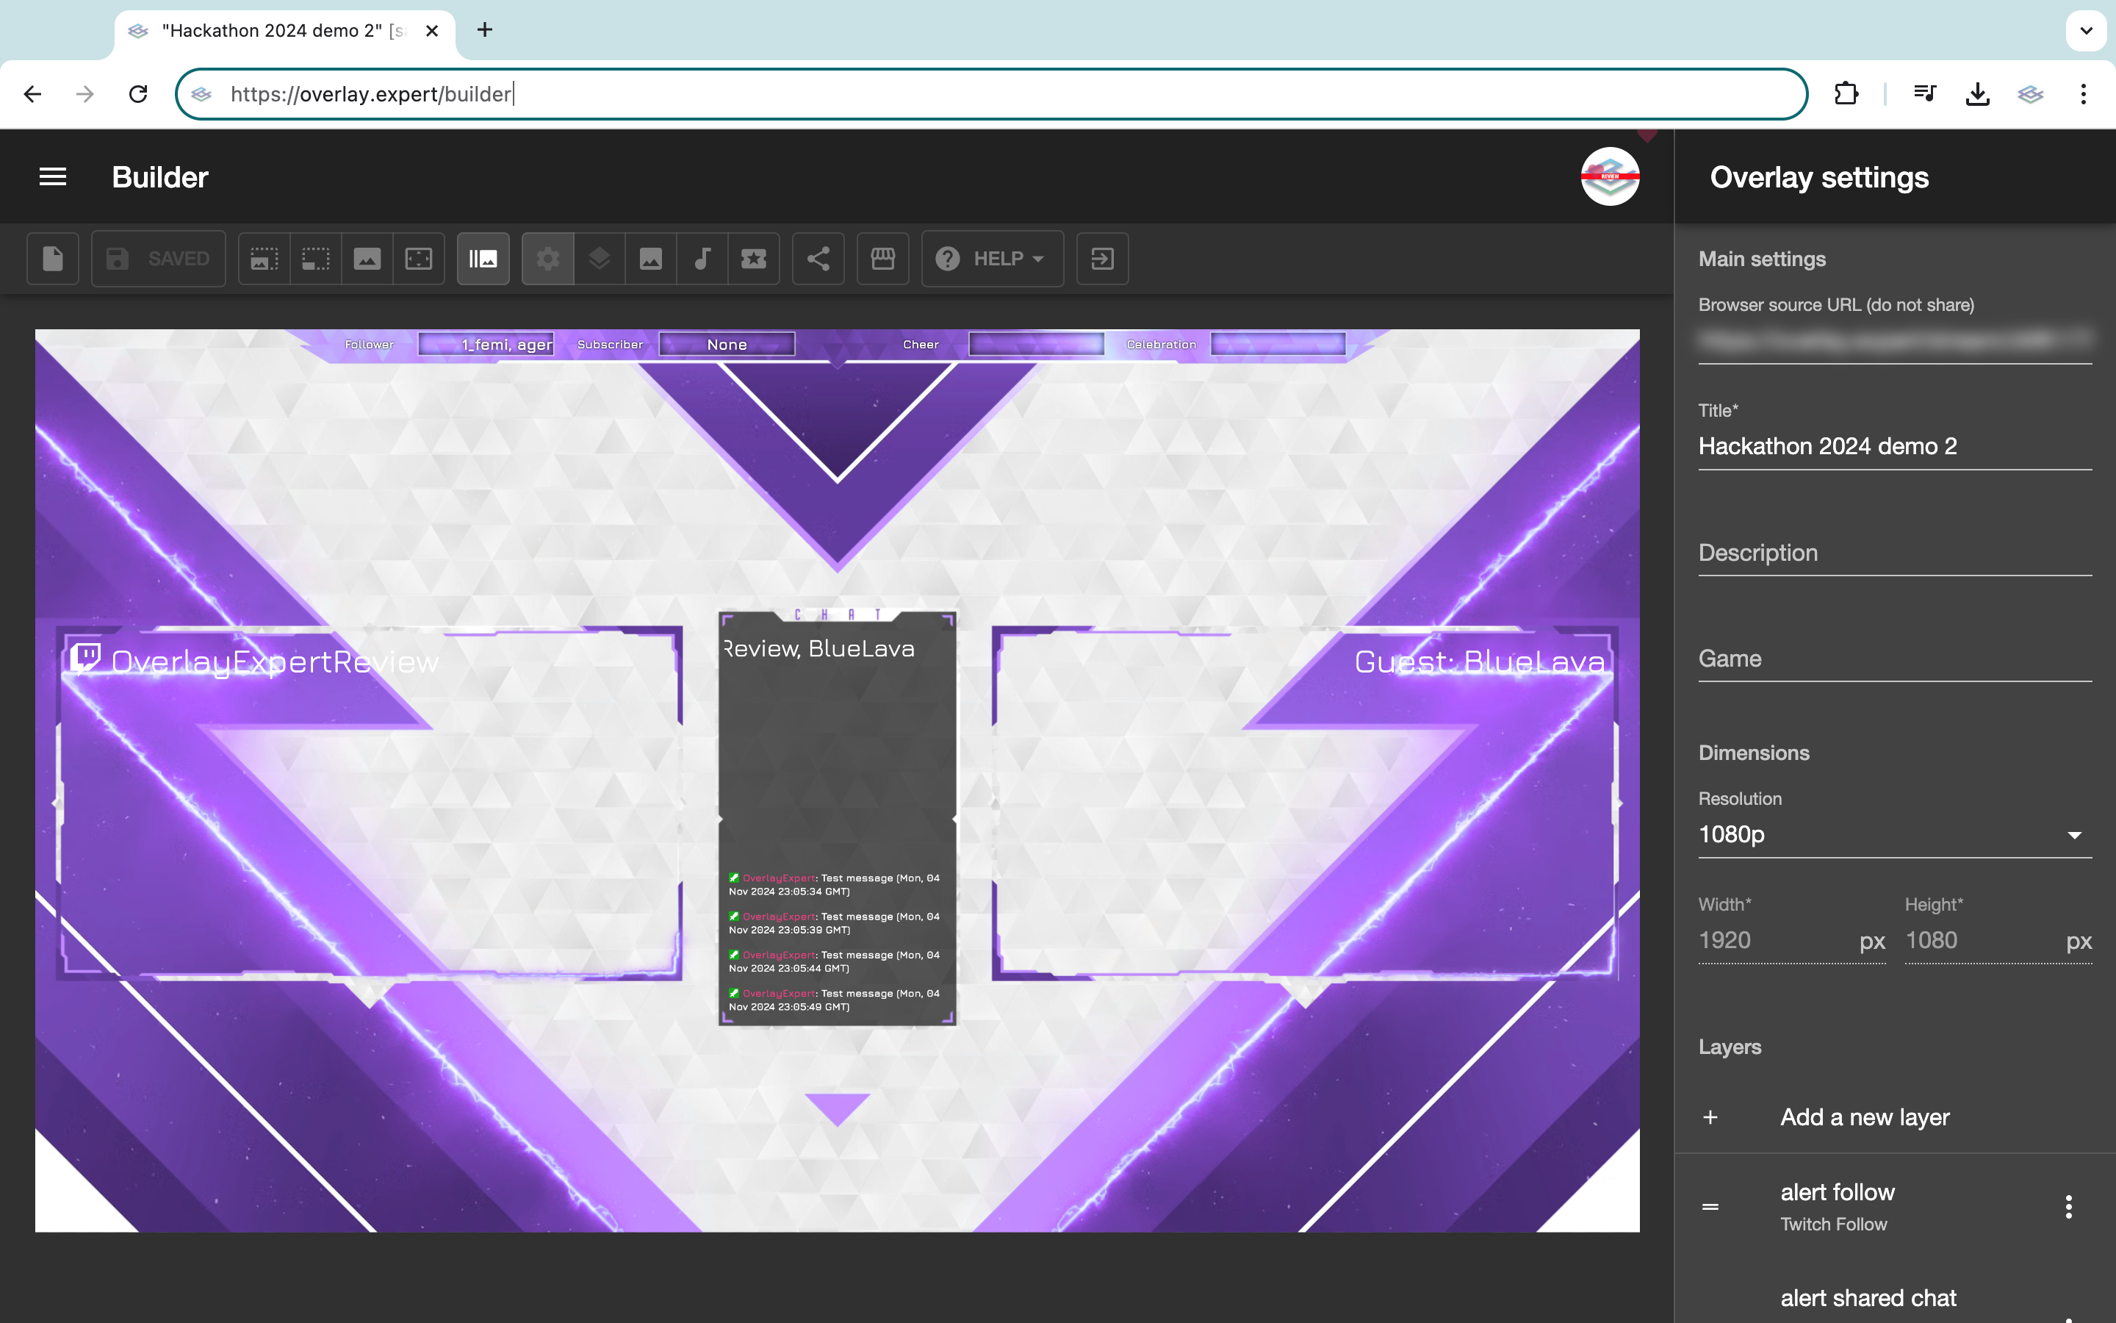Image resolution: width=2116 pixels, height=1323 pixels.
Task: Open the hamburger navigation menu
Action: [x=52, y=176]
